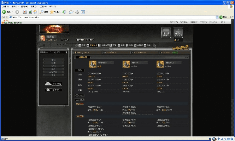
Task: Click the building icon beside city ending in 2
Action: pos(160,64)
